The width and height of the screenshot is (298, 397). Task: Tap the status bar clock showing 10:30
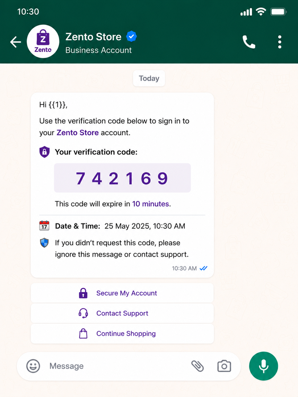coord(28,12)
